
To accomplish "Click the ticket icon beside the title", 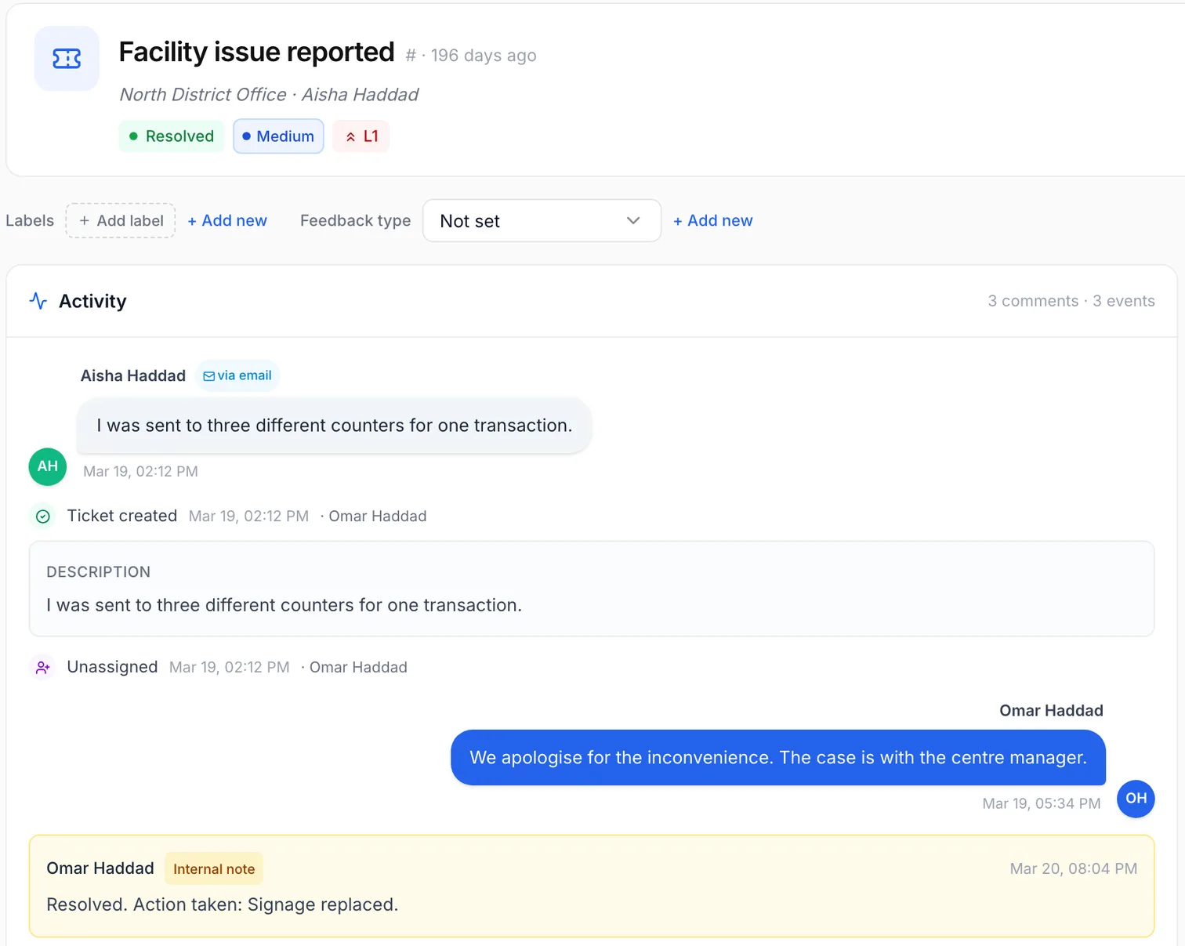I will click(x=67, y=59).
